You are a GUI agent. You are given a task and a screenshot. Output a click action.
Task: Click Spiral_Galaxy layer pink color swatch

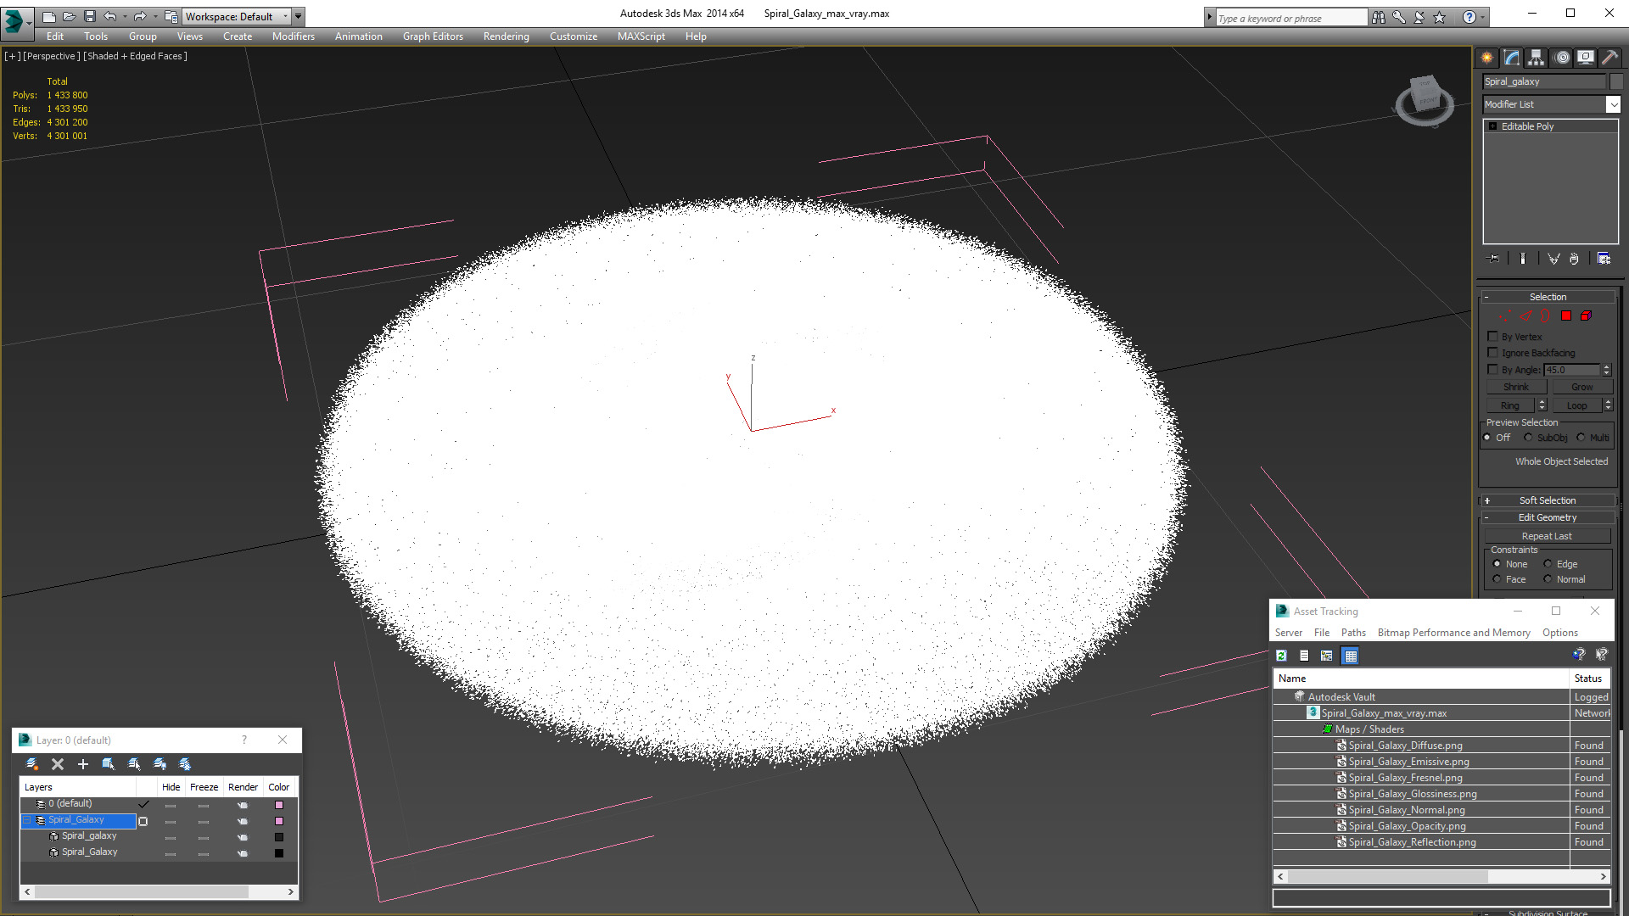click(x=279, y=821)
